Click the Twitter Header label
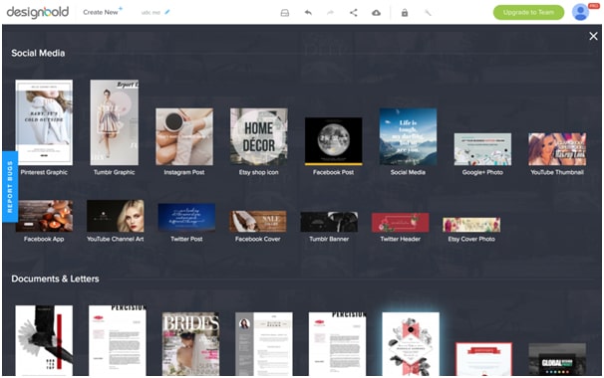Viewport: 604px width, 378px height. 401,239
